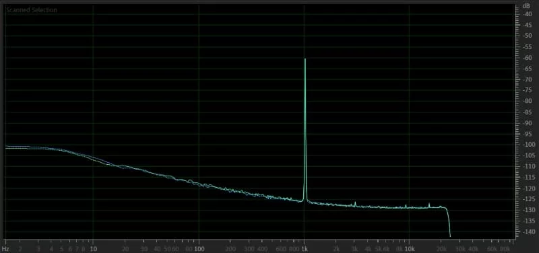
Task: Click the 20k frequency label
Action: (441, 248)
